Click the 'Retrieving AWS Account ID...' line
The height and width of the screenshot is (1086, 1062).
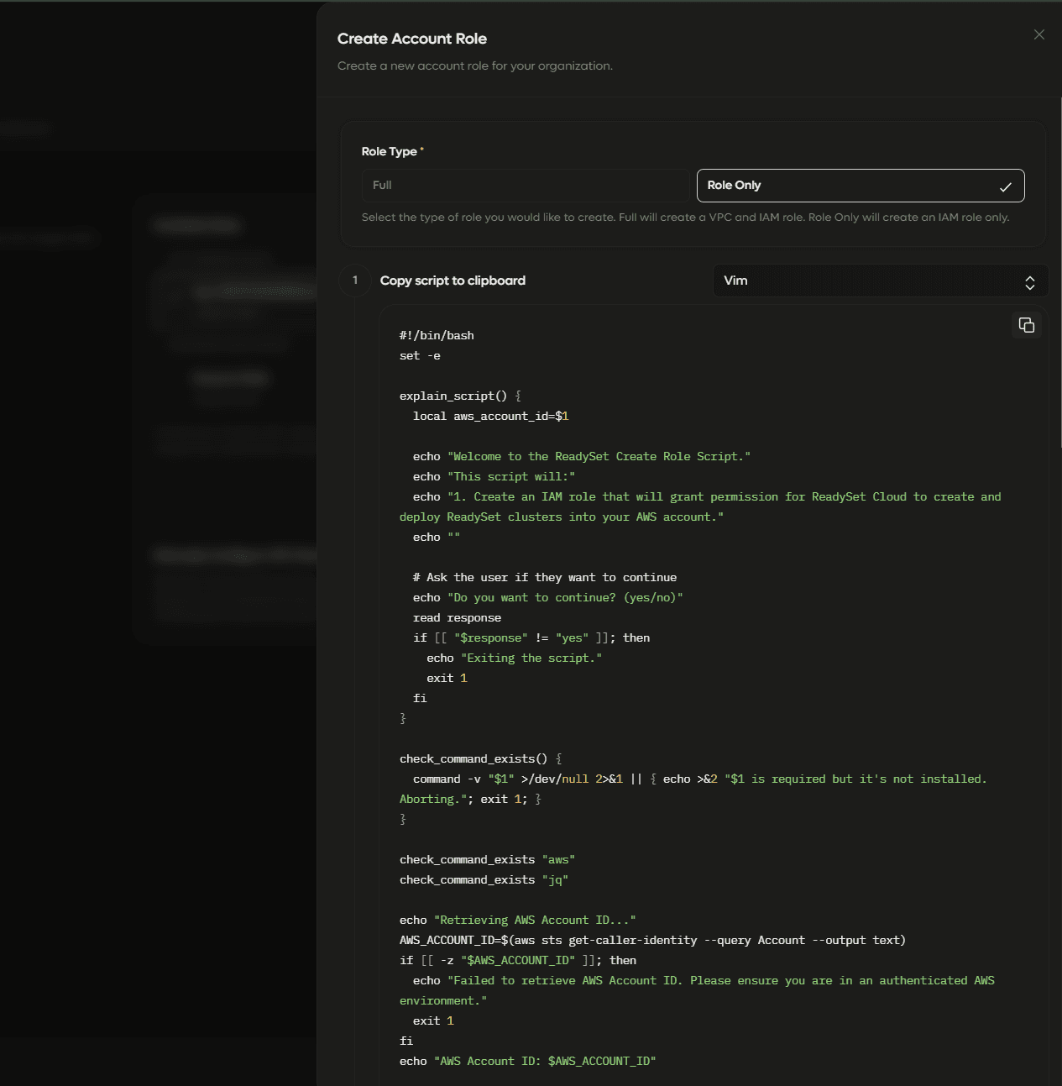[x=517, y=920]
